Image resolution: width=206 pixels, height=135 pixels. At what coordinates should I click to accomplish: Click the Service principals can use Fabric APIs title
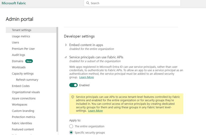pyautogui.click(x=96, y=57)
